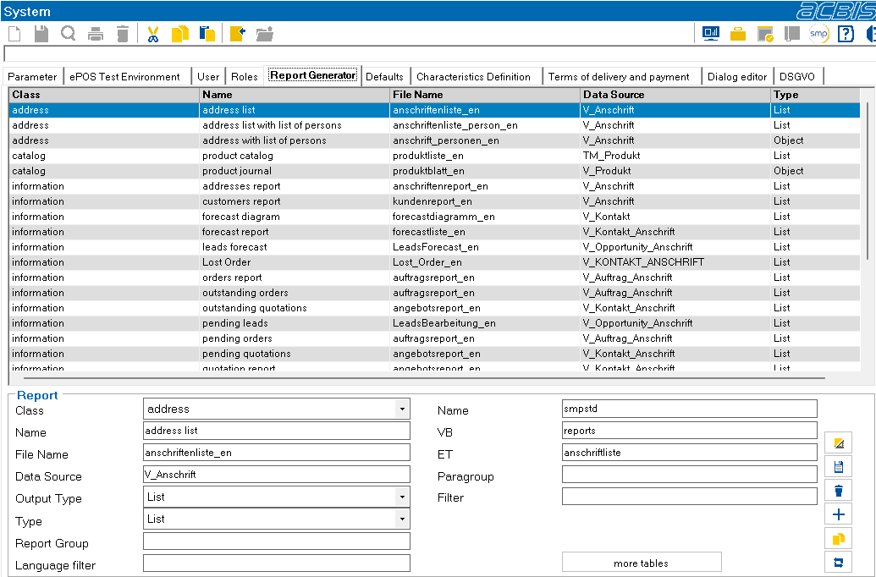Select the Lost Order row
Viewport: 876px width, 577px height.
tap(435, 262)
